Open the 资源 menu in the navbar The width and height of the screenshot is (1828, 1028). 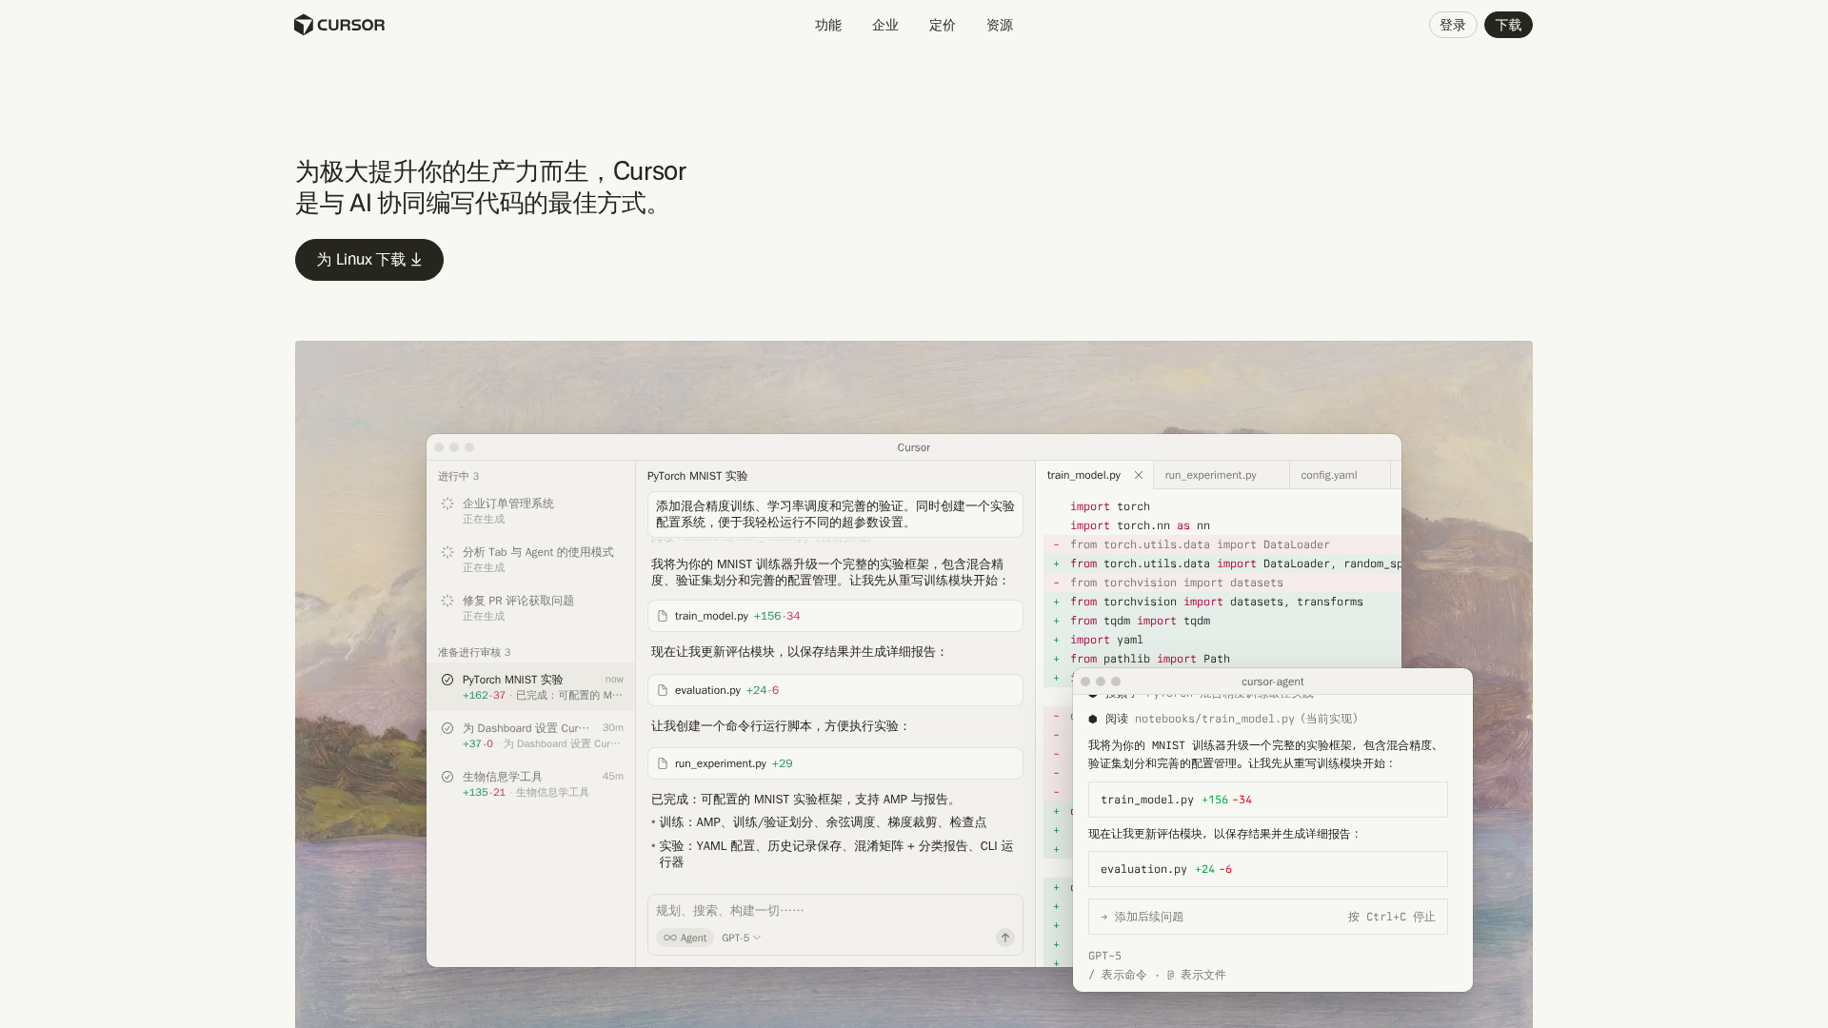tap(999, 25)
